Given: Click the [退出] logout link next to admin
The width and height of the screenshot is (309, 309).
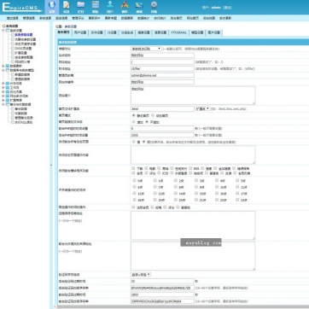Looking at the screenshot, I should click(227, 8).
